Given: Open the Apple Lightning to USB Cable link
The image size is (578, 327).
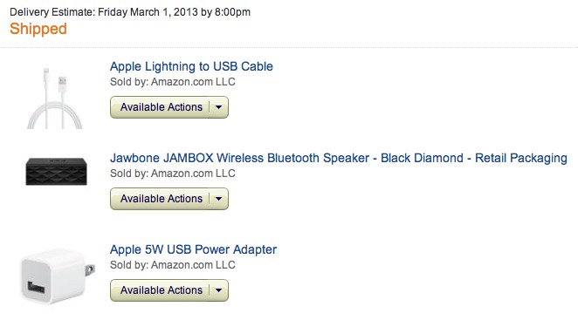Looking at the screenshot, I should pos(191,66).
